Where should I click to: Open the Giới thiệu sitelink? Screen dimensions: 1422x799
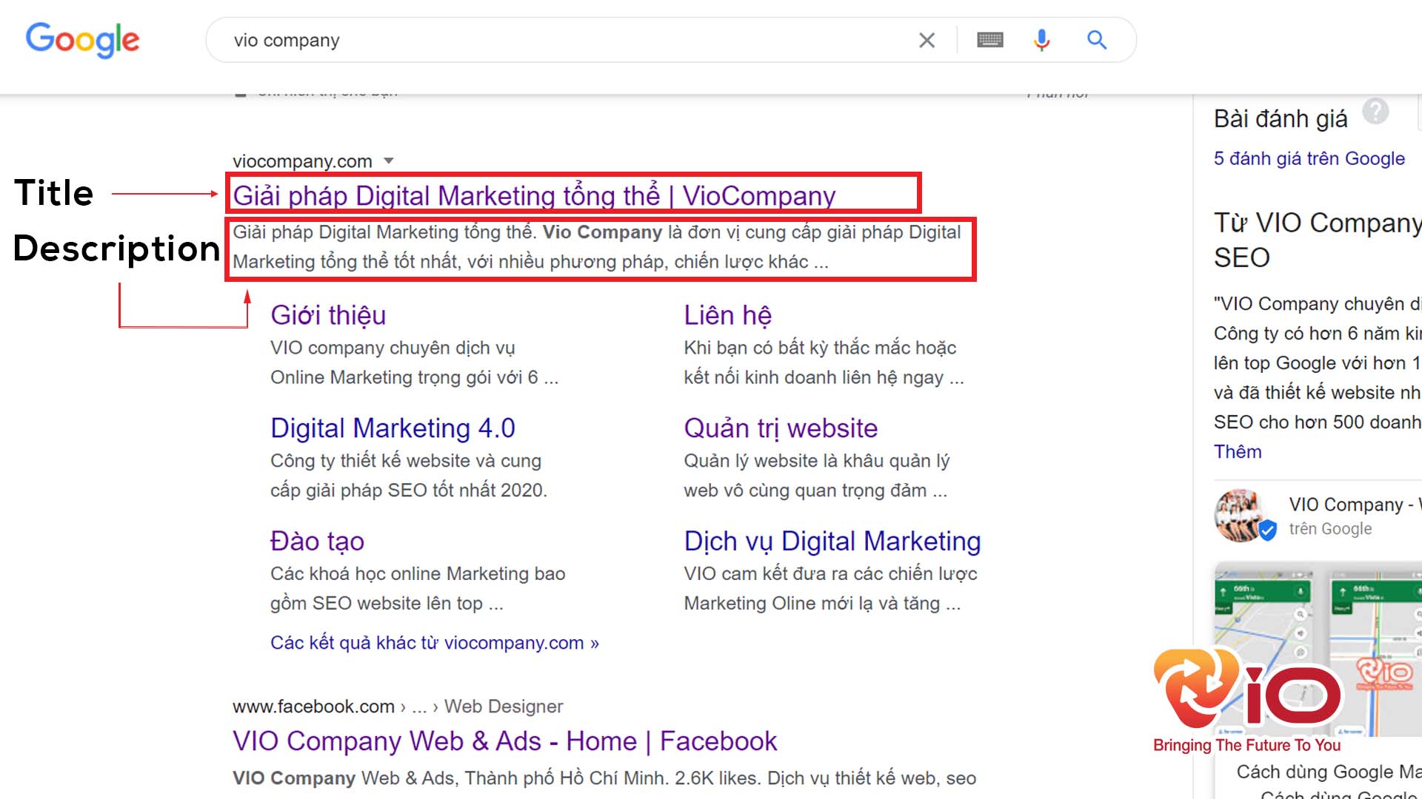[x=328, y=315]
